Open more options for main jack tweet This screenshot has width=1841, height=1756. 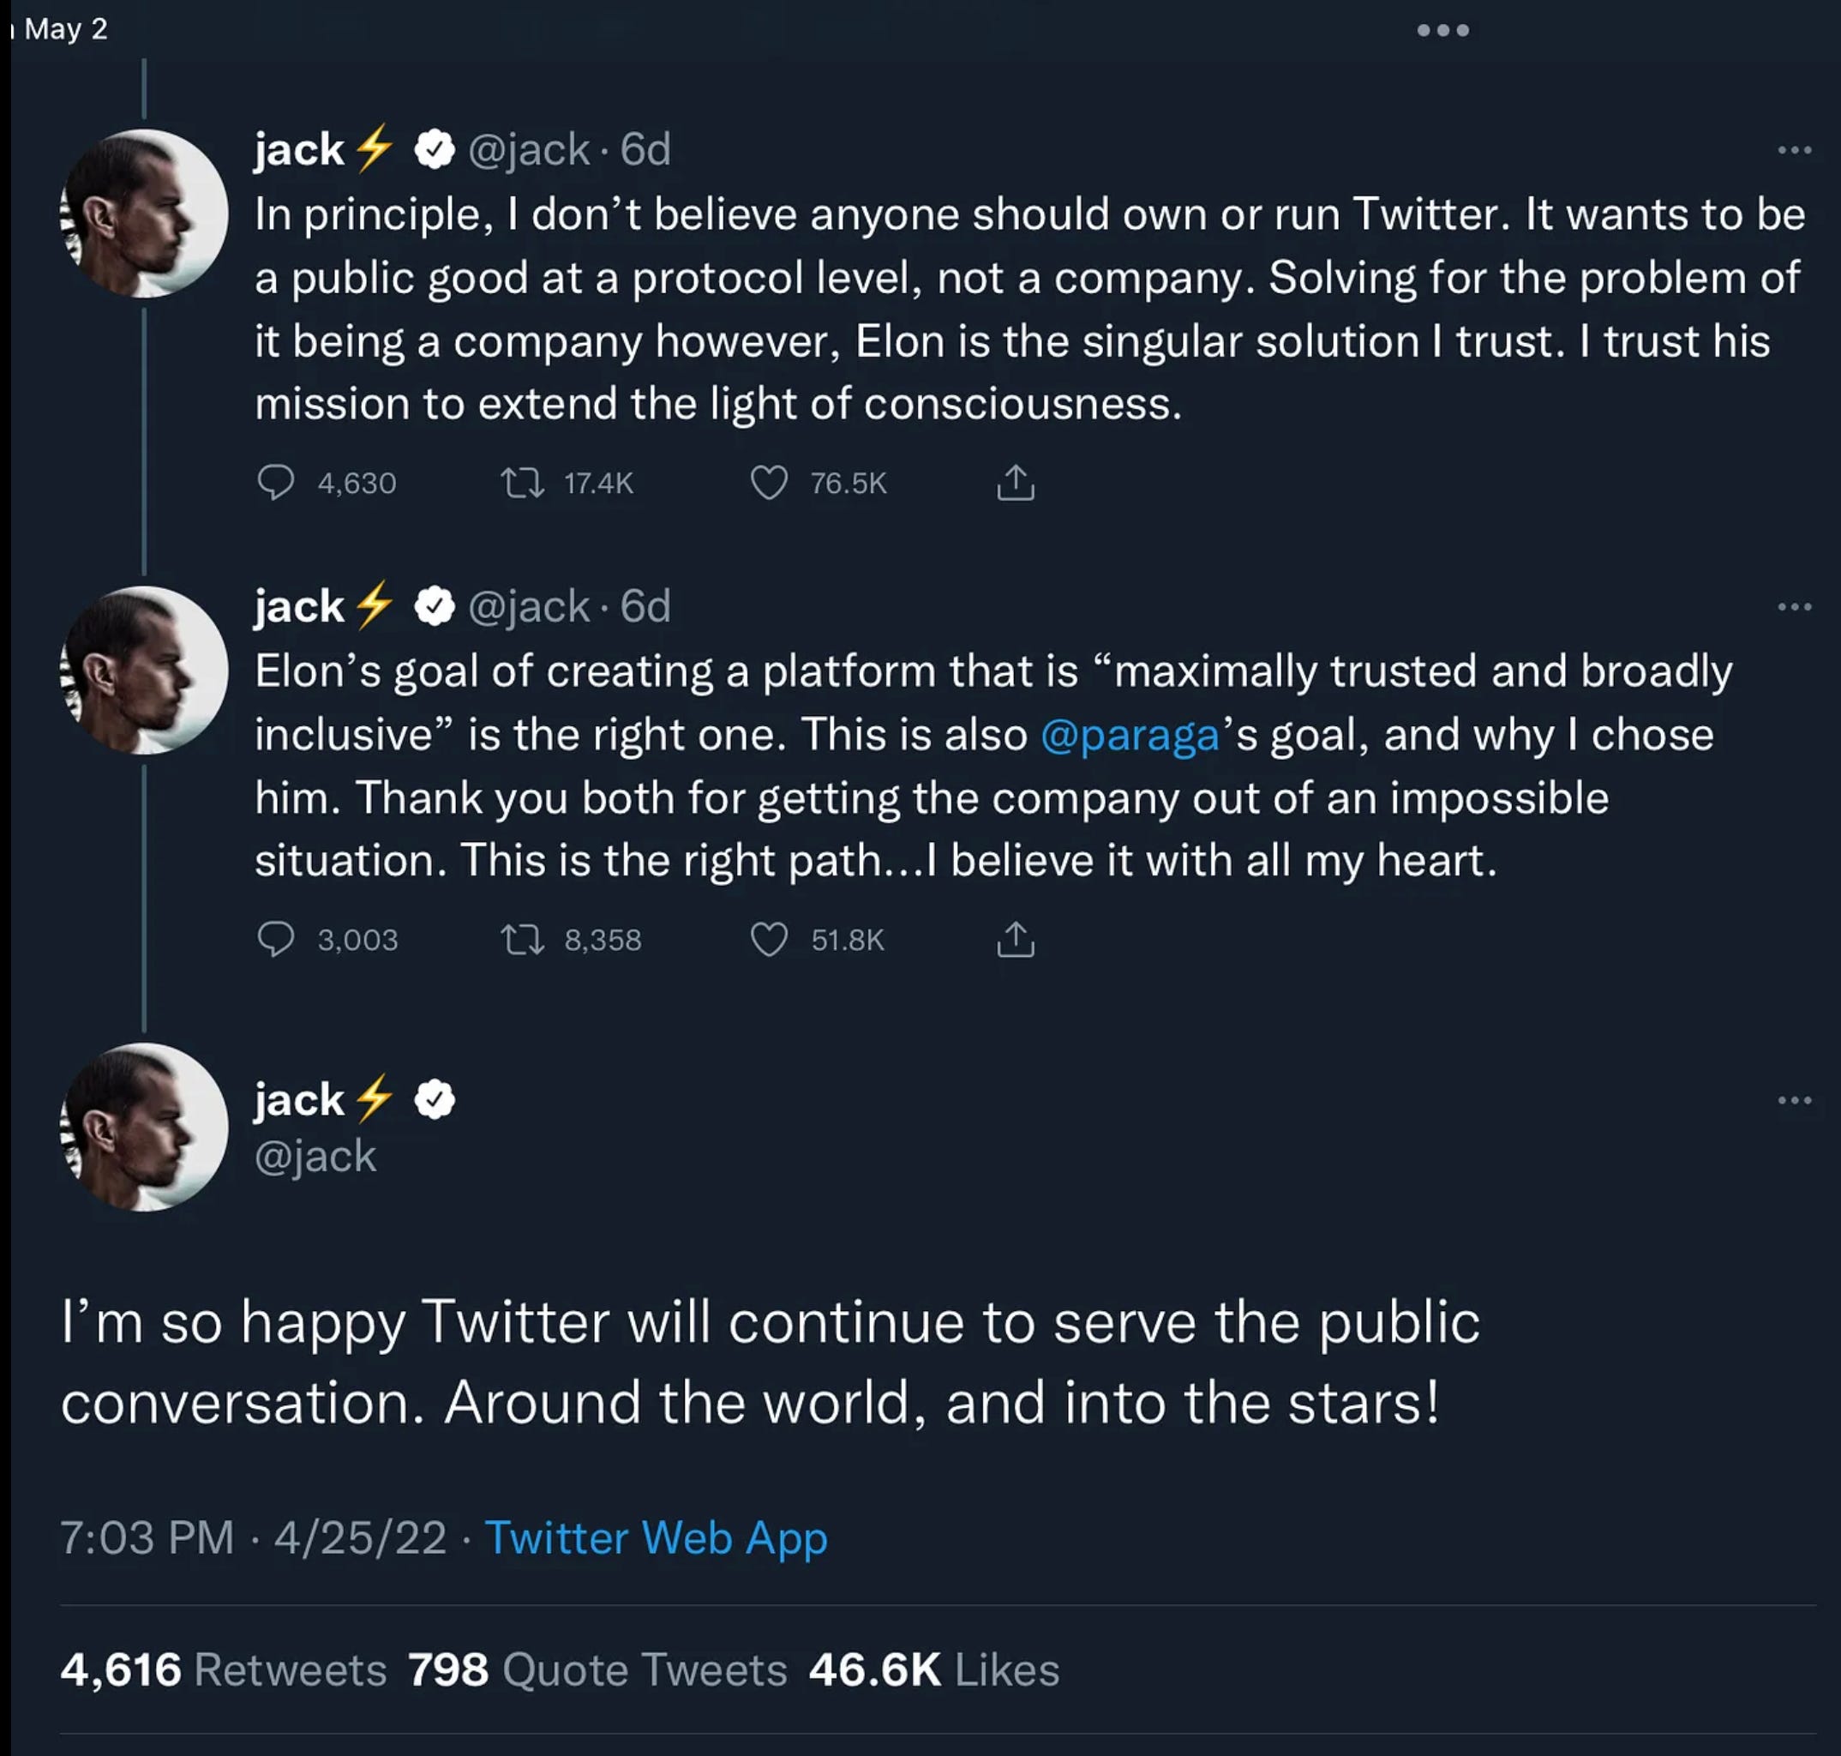1794,1100
